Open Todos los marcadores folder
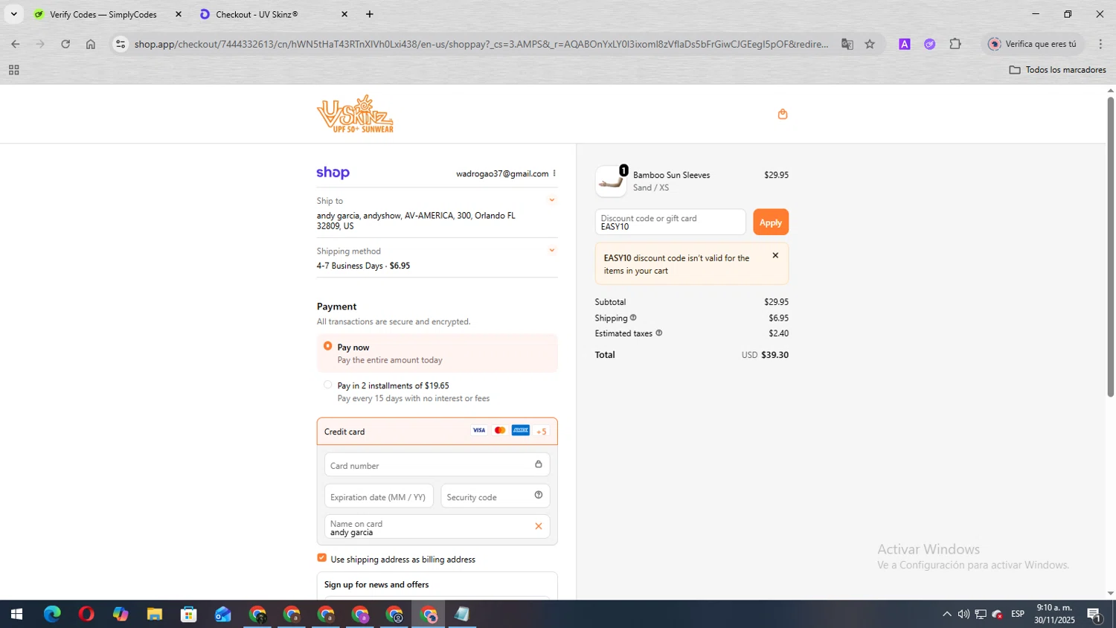1116x628 pixels. (1057, 70)
